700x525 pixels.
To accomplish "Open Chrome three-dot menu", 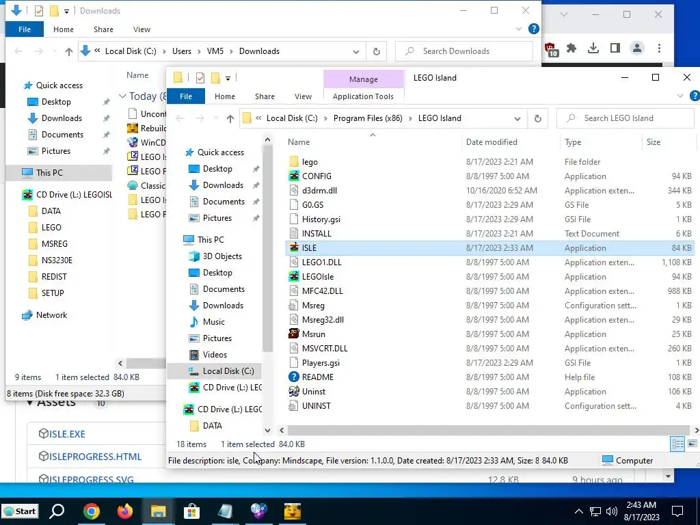I will point(660,49).
